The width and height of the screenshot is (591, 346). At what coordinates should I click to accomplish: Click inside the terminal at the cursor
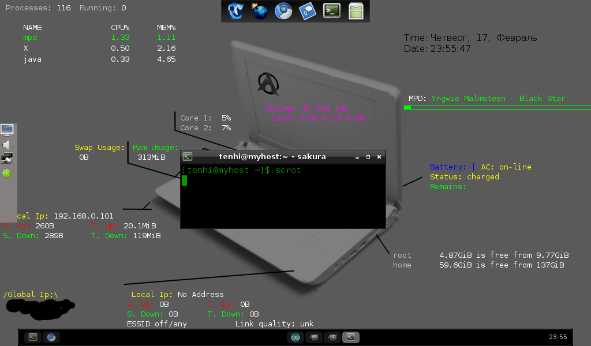[x=185, y=180]
